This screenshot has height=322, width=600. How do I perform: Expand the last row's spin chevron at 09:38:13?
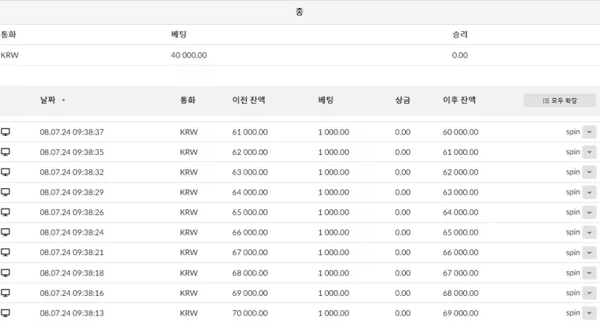589,314
